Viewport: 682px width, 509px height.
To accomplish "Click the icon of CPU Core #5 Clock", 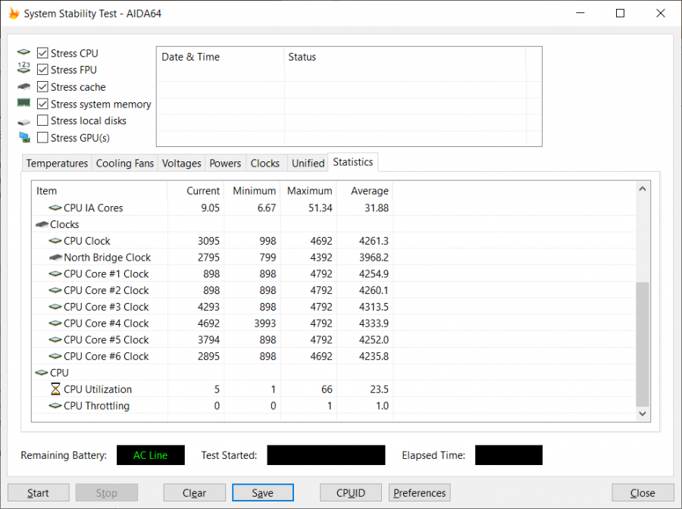I will click(55, 340).
